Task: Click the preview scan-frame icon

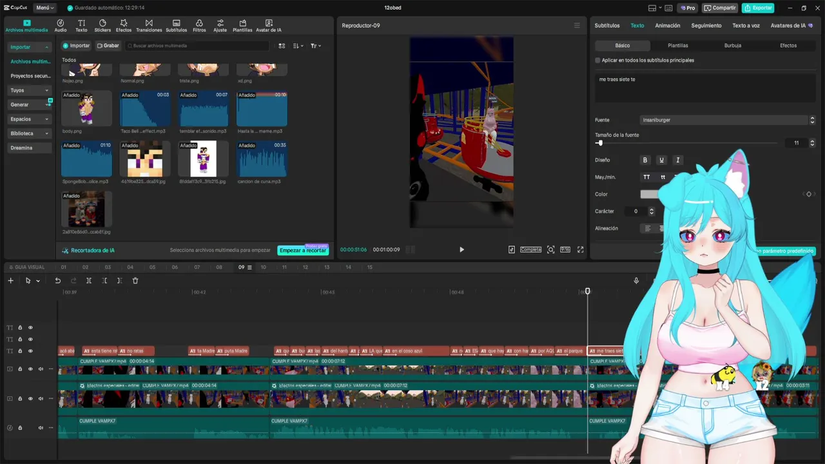Action: click(x=550, y=249)
